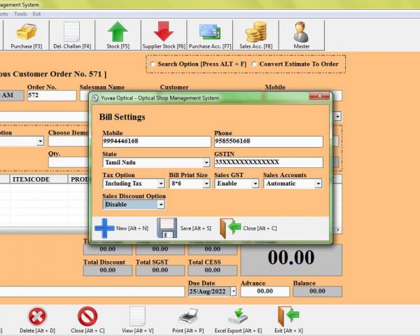Click the Exit menu item
This screenshot has height=336, width=420.
36,13
